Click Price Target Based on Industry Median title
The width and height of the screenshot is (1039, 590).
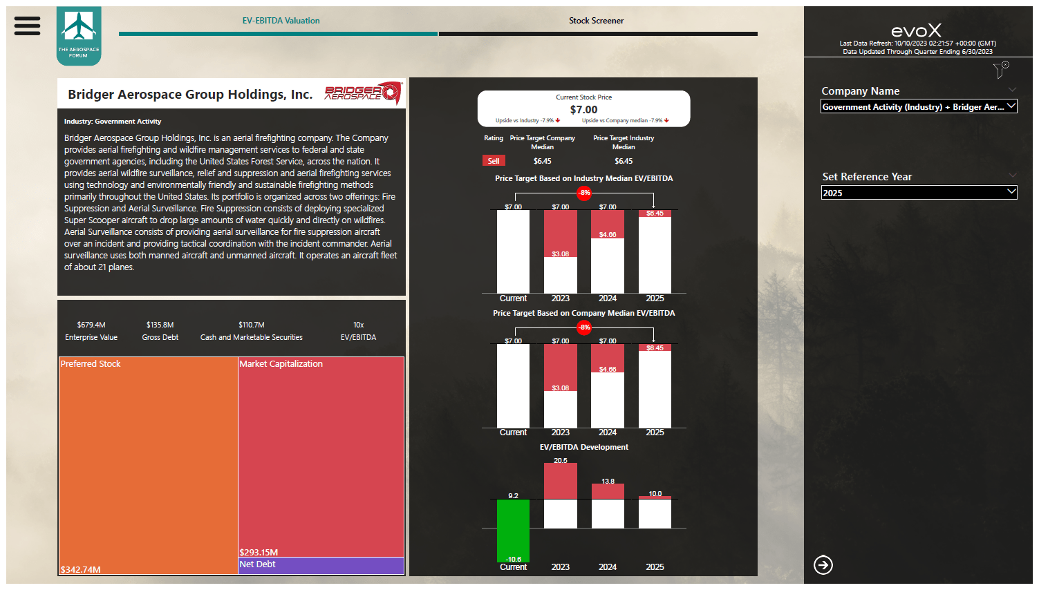584,178
